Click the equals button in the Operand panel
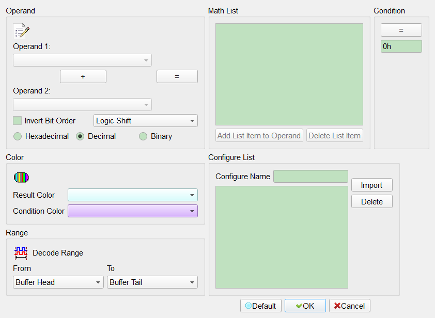Viewport: 435px width, 318px height. point(177,76)
